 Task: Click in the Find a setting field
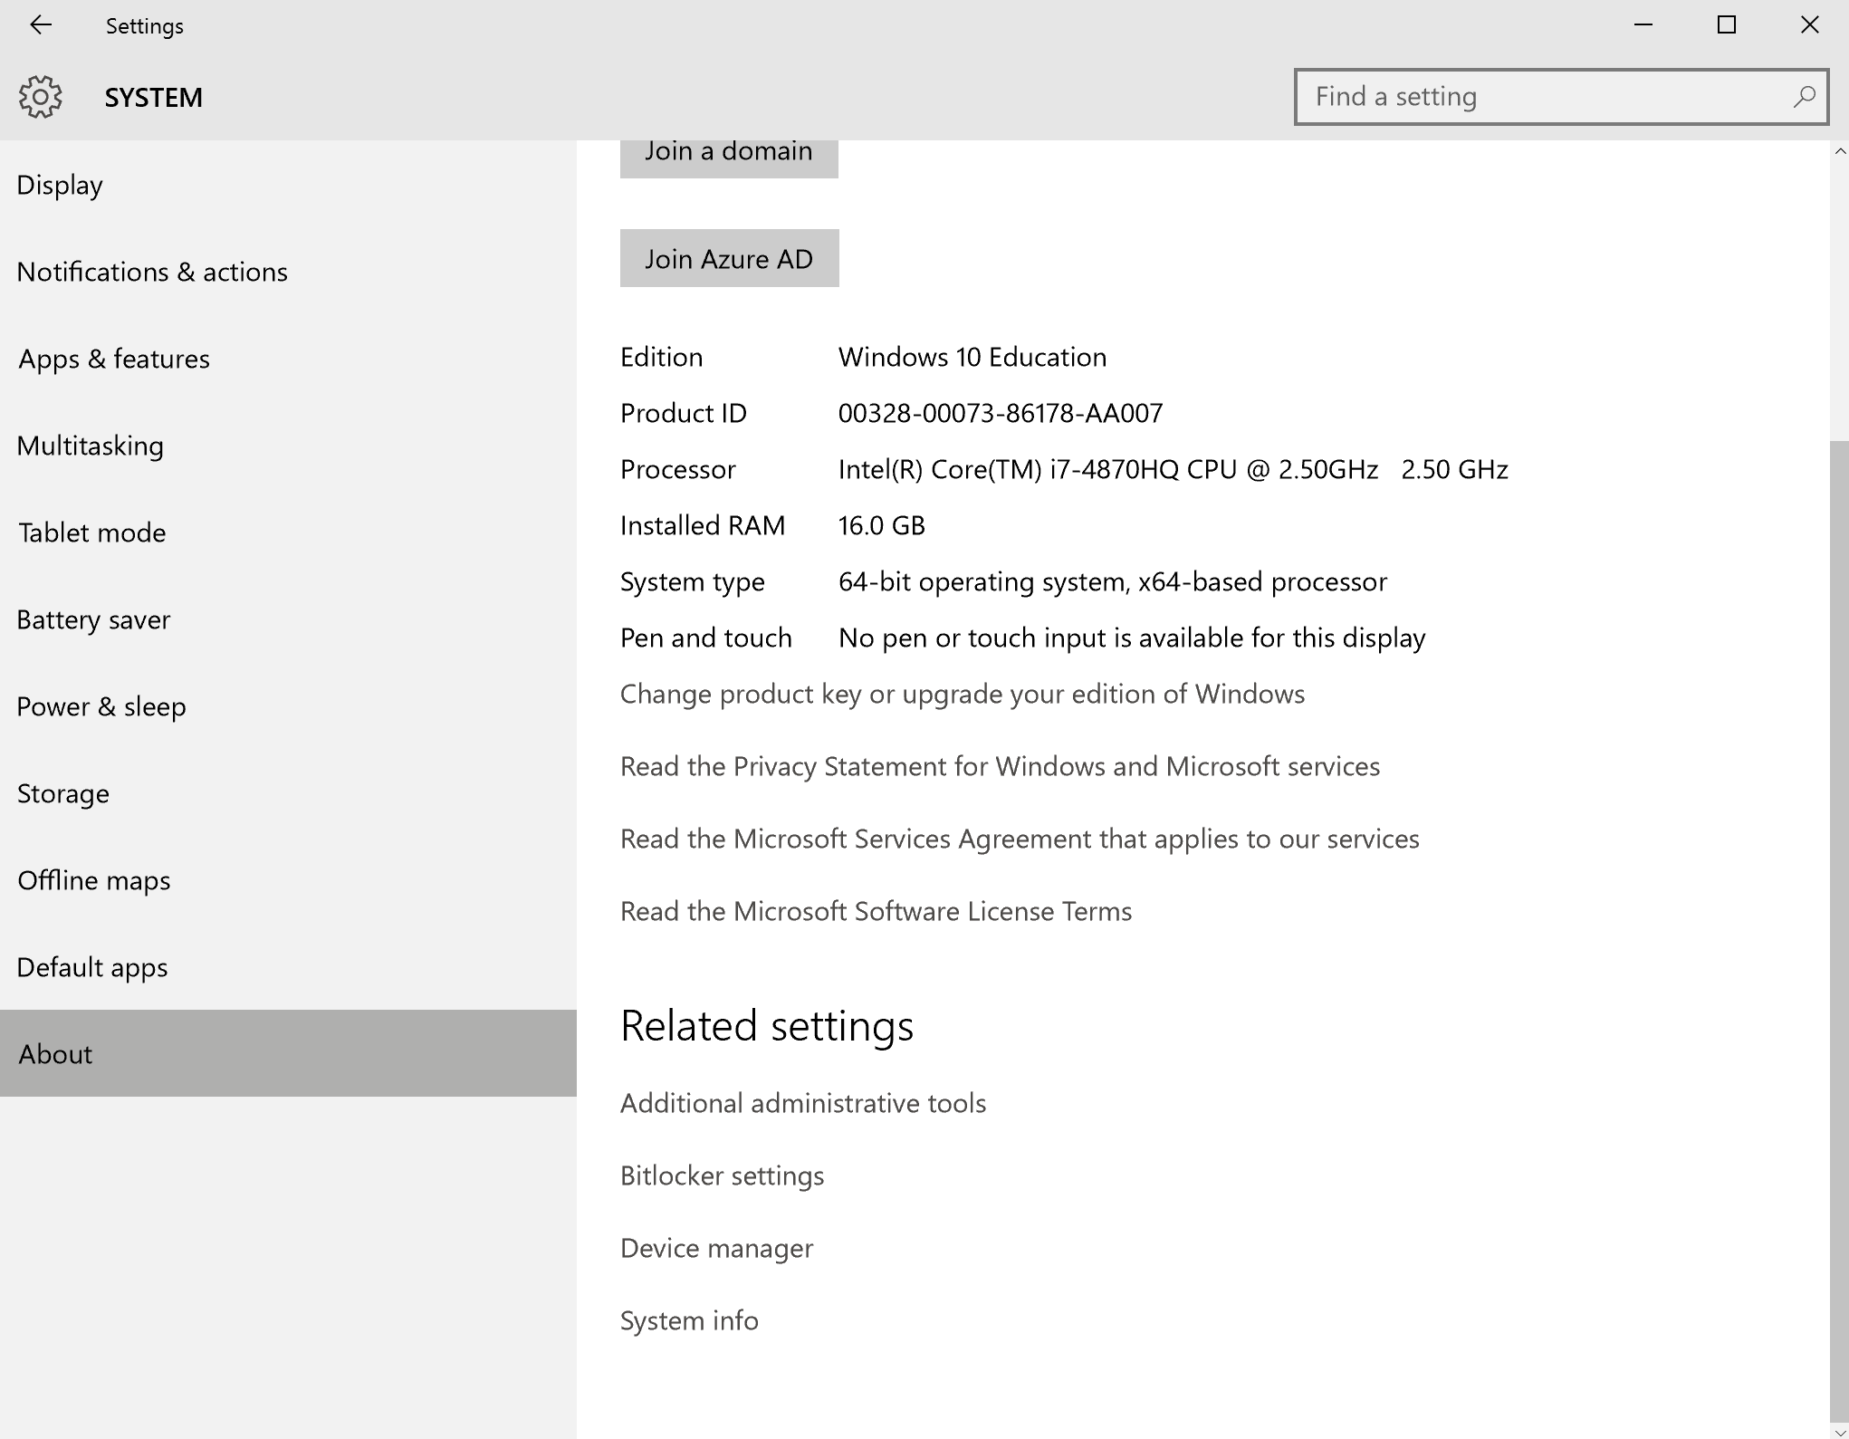tap(1539, 97)
